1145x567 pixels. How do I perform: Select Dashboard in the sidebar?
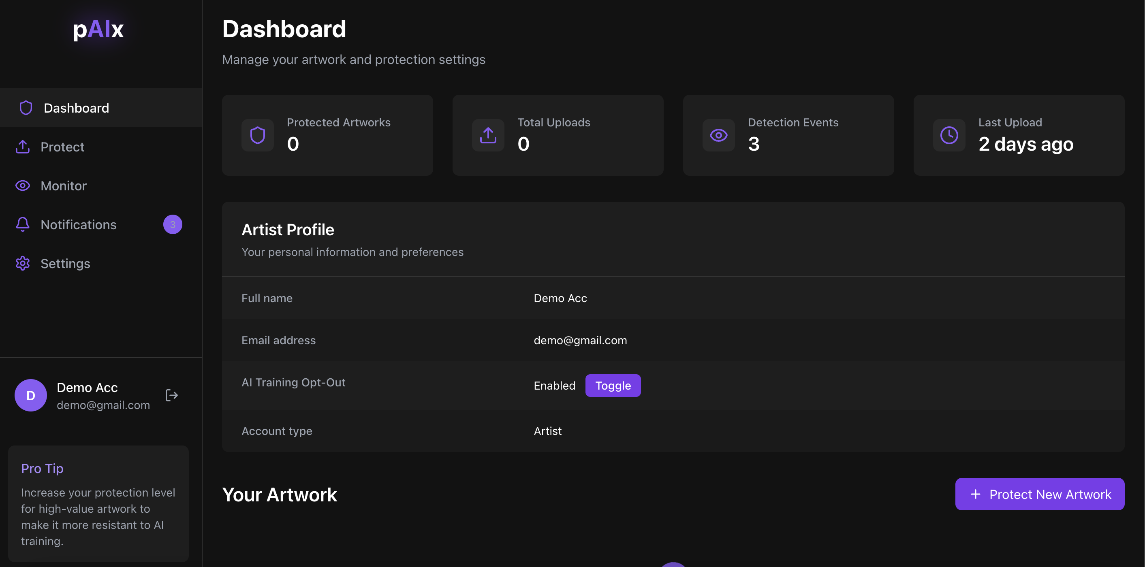coord(76,108)
